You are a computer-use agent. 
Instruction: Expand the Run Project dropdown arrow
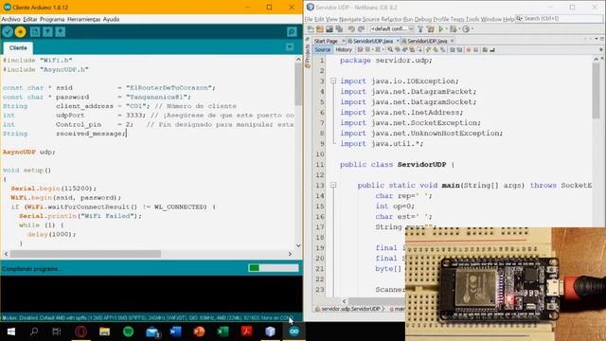click(x=446, y=29)
